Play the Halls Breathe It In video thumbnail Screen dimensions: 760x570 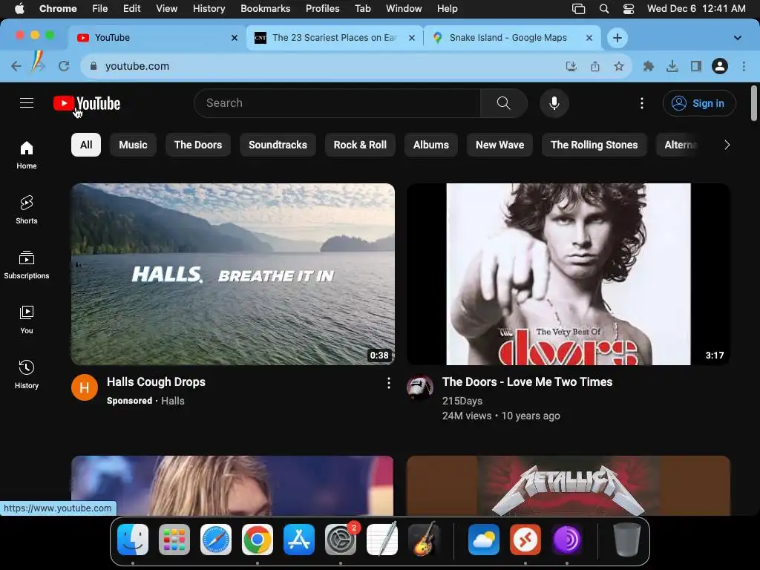(x=232, y=274)
